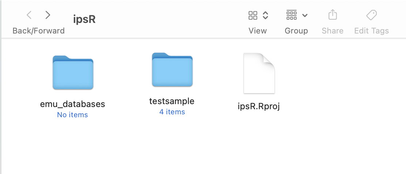Select the emu_databases folder icon
The width and height of the screenshot is (406, 174).
73,72
